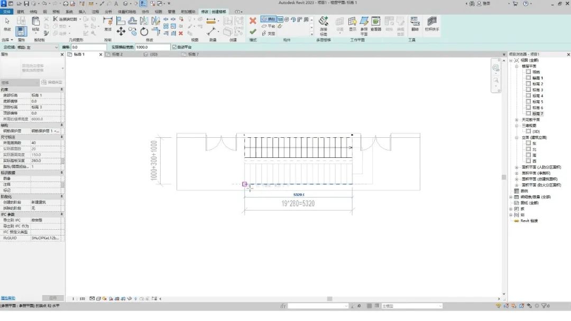The width and height of the screenshot is (571, 321).
Task: Click the Align tool icon
Action: pos(121,21)
